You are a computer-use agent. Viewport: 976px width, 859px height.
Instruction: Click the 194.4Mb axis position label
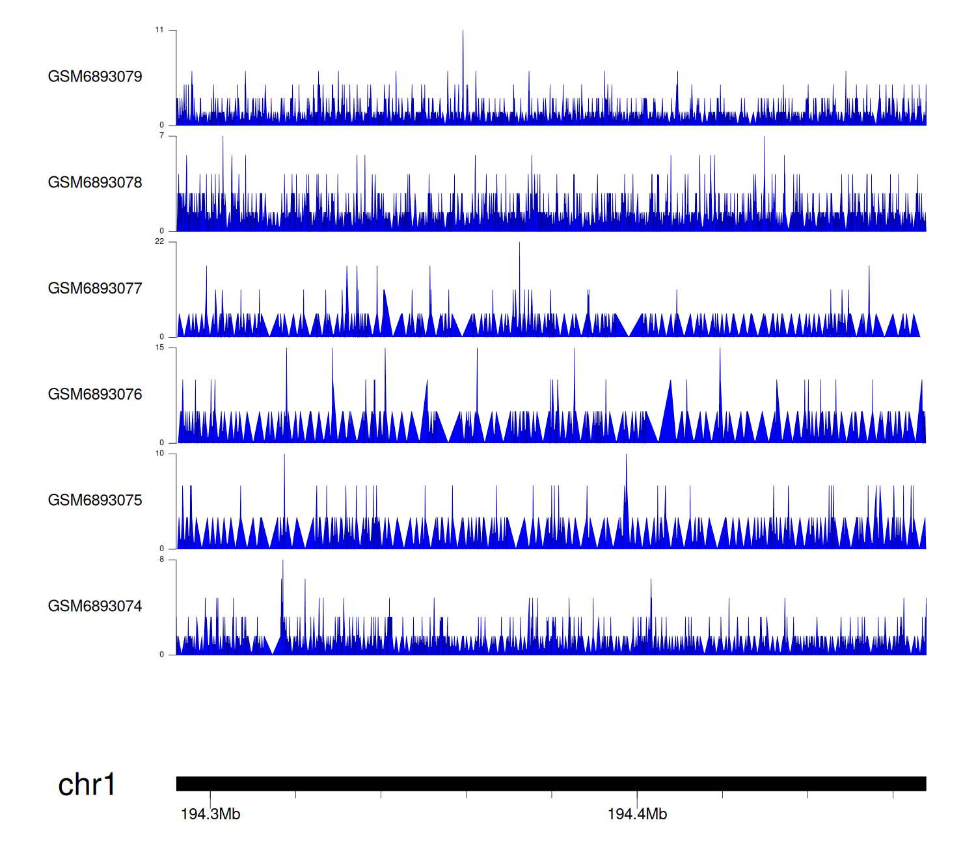(637, 815)
